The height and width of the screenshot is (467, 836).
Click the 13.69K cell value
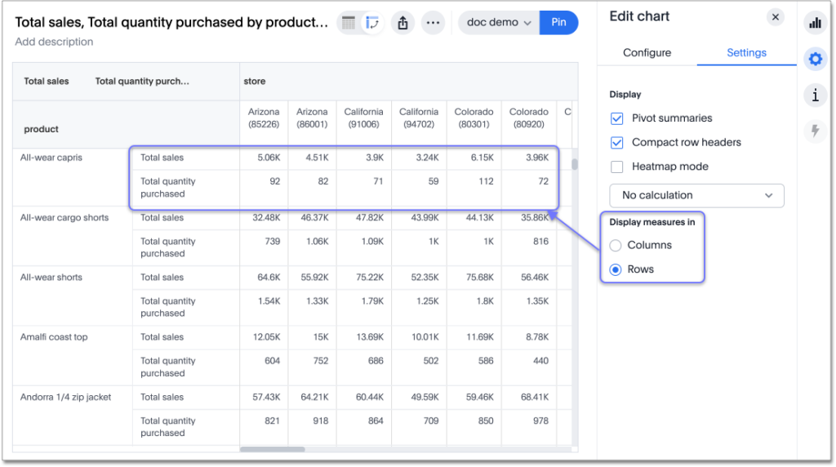[370, 337]
